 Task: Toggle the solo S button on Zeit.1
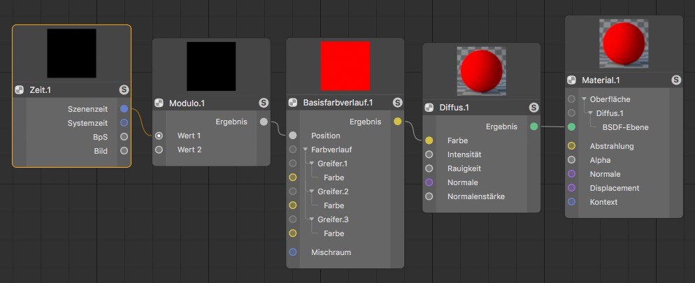(124, 90)
